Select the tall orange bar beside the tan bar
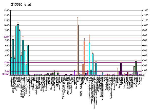 tap(84, 58)
